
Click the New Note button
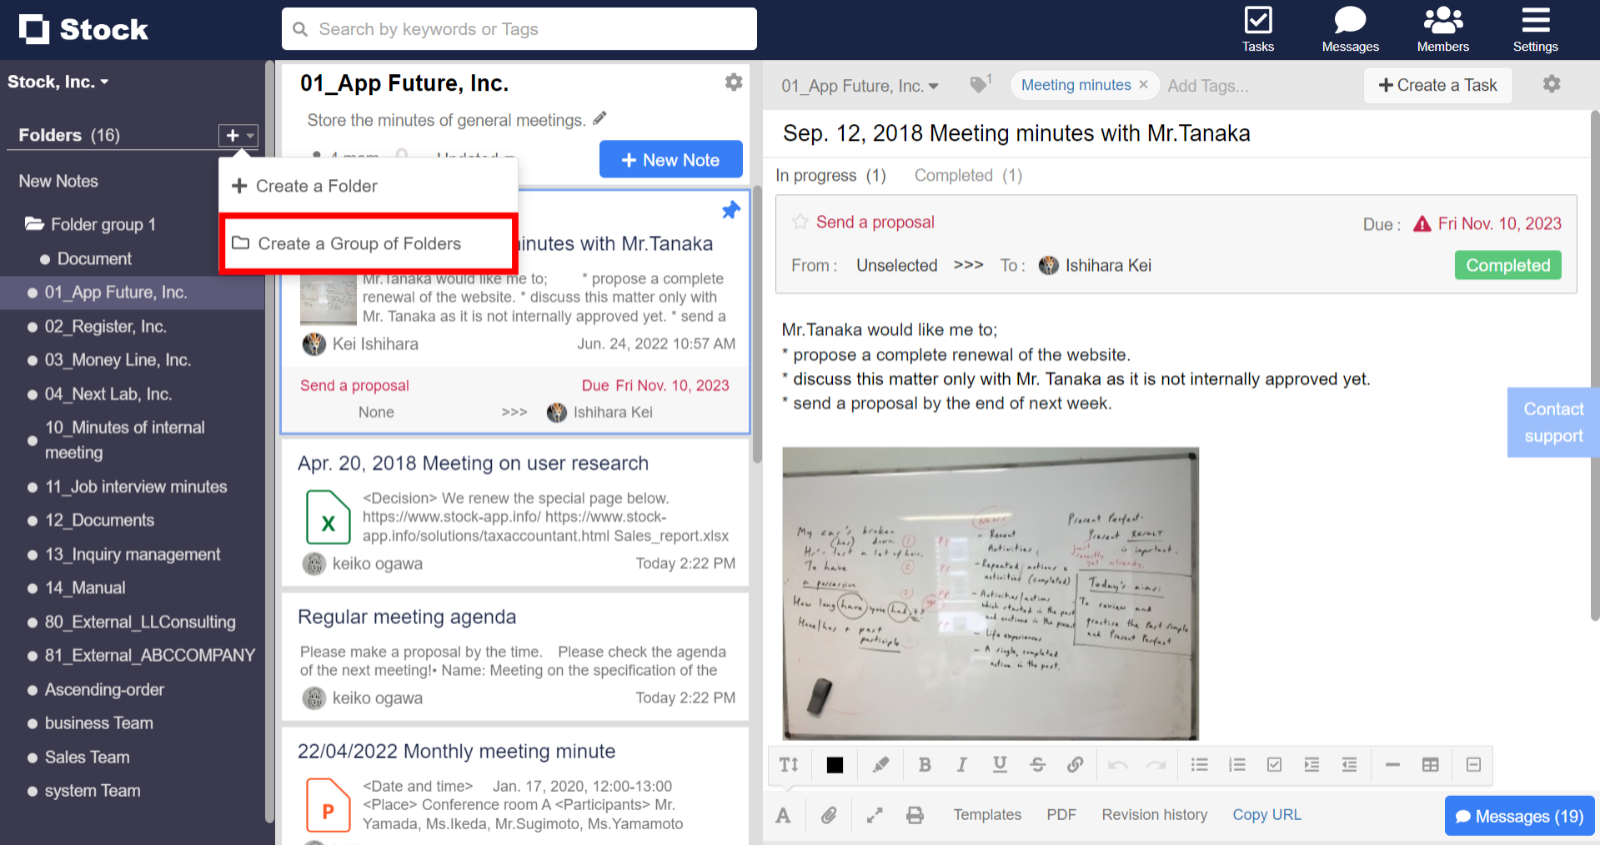coord(670,160)
